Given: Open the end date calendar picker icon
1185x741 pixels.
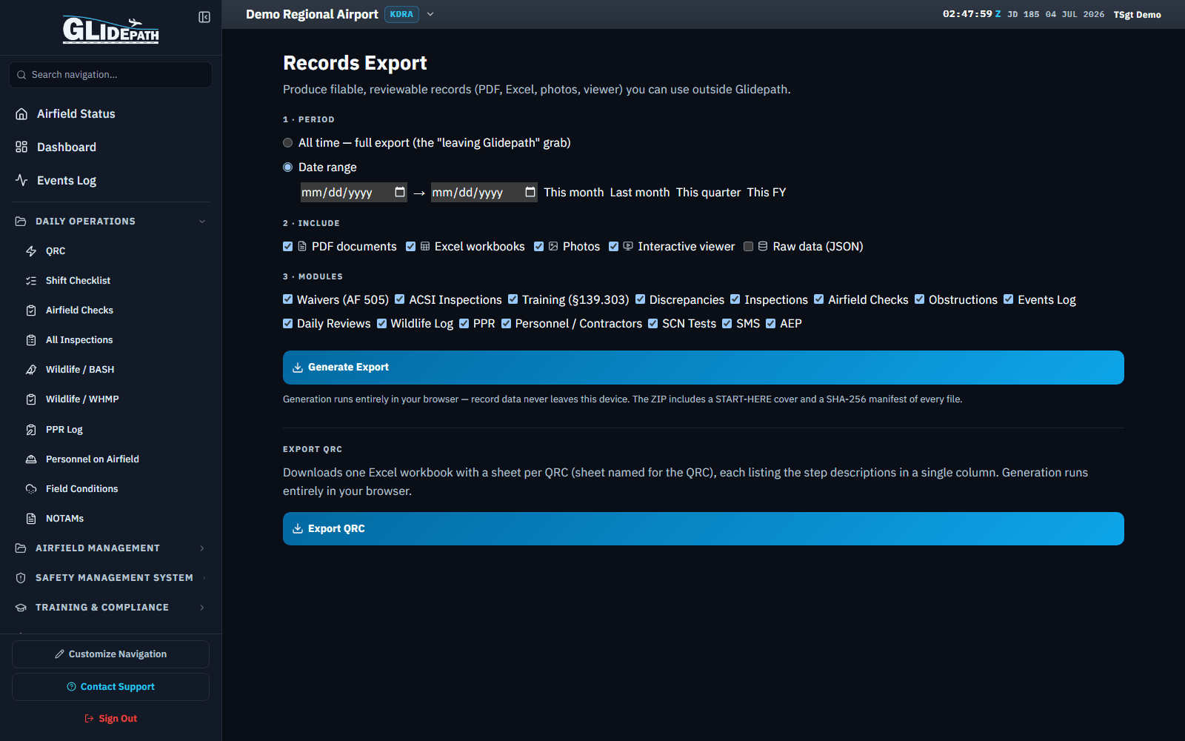Looking at the screenshot, I should 530,193.
